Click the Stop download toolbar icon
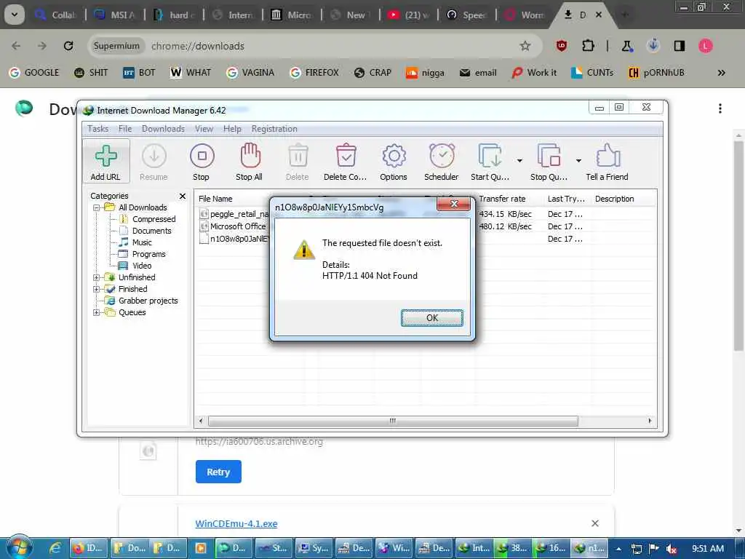The width and height of the screenshot is (745, 559). click(202, 162)
